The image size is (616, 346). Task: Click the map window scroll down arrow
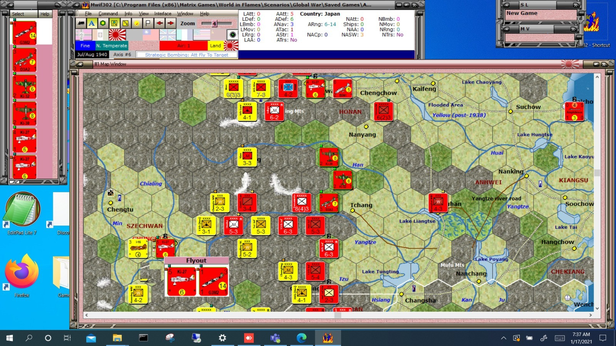597,308
